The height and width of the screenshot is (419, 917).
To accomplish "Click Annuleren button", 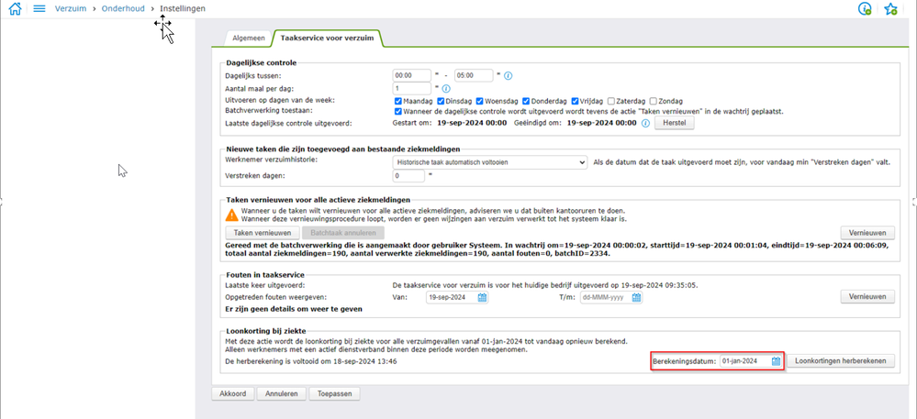I will (281, 394).
